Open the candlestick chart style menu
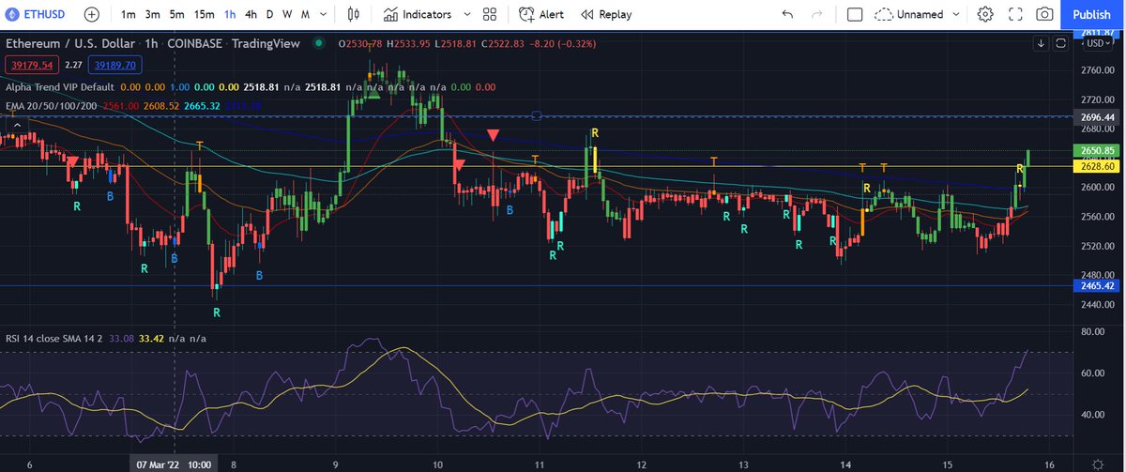 (354, 14)
